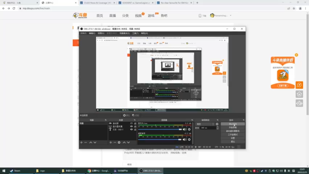Add a new scene with the plus icon in the scenes panel

click(x=81, y=142)
